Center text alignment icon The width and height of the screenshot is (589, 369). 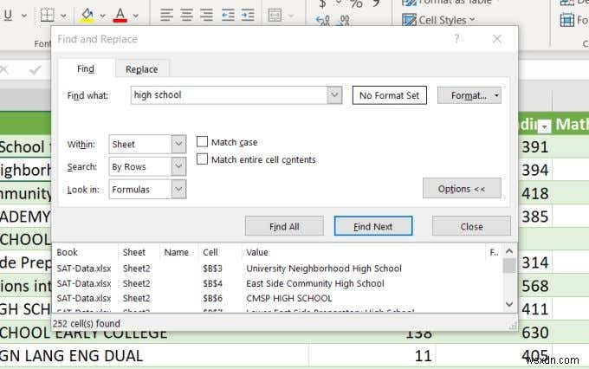point(187,15)
